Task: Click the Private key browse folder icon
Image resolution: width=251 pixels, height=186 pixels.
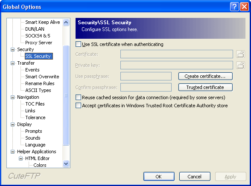Action: [240, 65]
